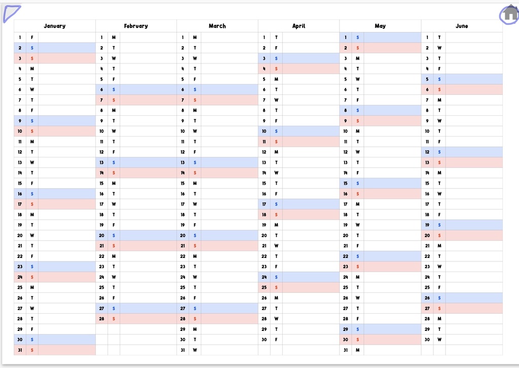Jump to the May month header
This screenshot has width=519, height=368.
(380, 26)
